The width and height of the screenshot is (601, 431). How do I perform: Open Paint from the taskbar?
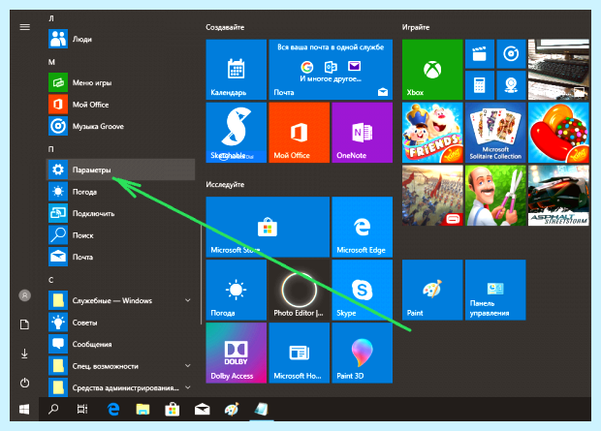pyautogui.click(x=232, y=409)
